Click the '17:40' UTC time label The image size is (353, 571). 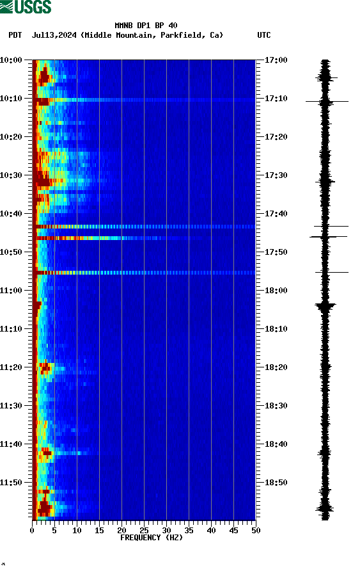(276, 214)
